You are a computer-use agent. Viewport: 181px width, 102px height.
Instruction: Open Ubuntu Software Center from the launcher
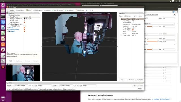pos(3,44)
